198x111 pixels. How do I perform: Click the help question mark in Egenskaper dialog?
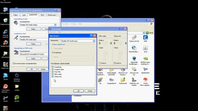92,36
